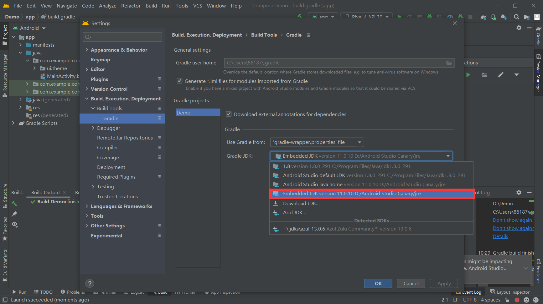
Task: Open the Use Gradle from dropdown
Action: [317, 142]
